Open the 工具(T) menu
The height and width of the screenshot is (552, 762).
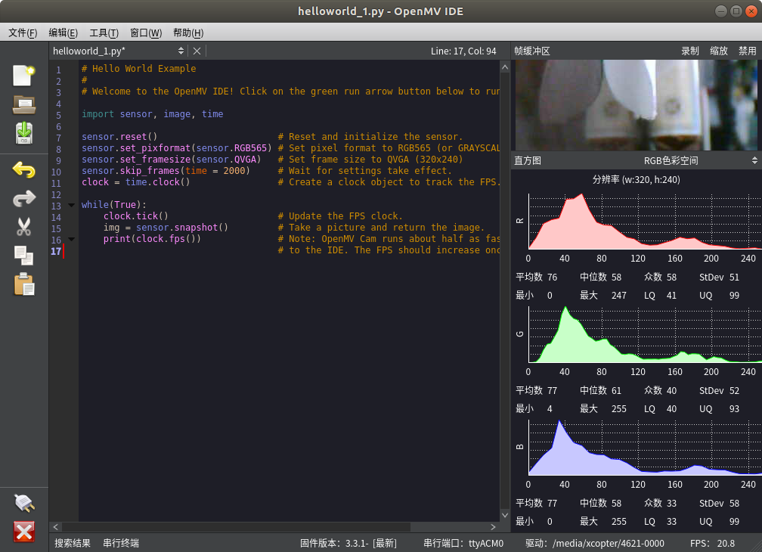coord(103,33)
